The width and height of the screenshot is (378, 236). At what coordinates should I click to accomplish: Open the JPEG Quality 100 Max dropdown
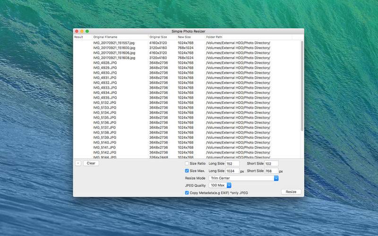coord(220,185)
